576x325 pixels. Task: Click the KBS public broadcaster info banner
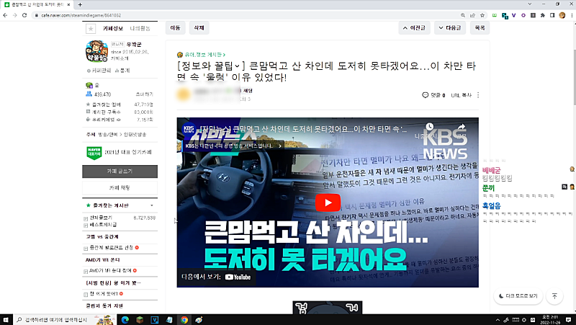[x=233, y=146]
